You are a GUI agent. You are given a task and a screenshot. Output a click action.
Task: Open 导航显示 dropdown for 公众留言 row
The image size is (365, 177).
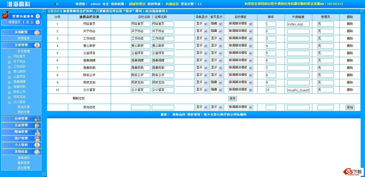202,90
